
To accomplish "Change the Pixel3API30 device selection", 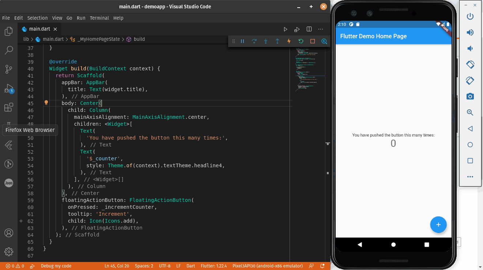I will point(267,266).
